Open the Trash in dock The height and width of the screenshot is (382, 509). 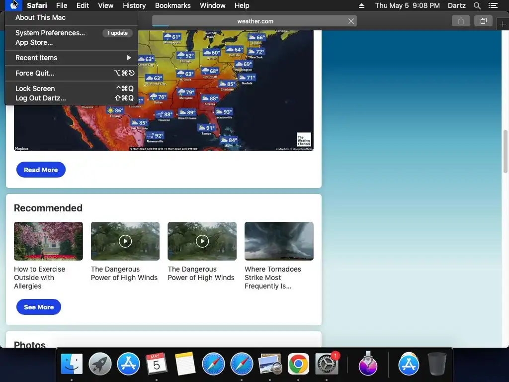tap(437, 364)
